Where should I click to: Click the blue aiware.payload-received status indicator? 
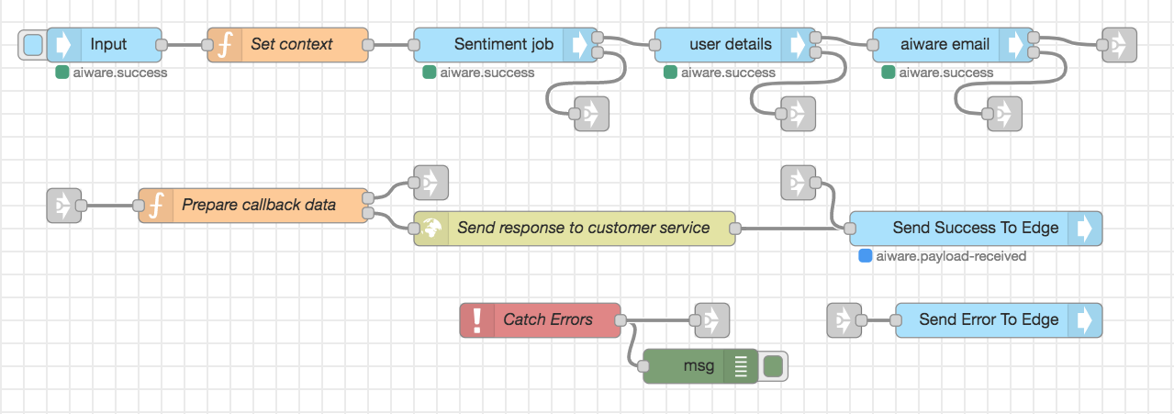coord(865,256)
